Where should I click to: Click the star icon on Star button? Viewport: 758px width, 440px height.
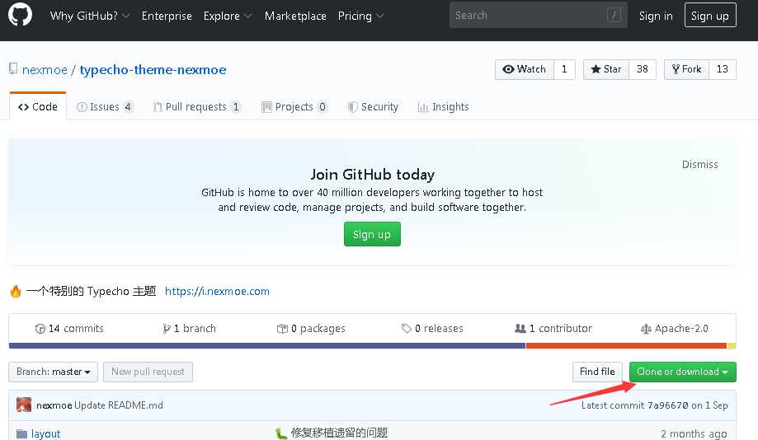[596, 69]
